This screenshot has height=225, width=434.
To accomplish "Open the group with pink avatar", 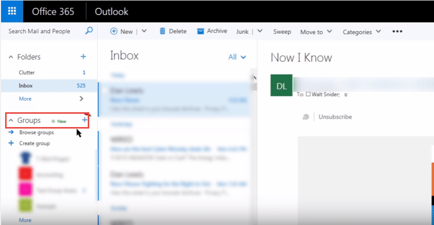I will (25, 190).
